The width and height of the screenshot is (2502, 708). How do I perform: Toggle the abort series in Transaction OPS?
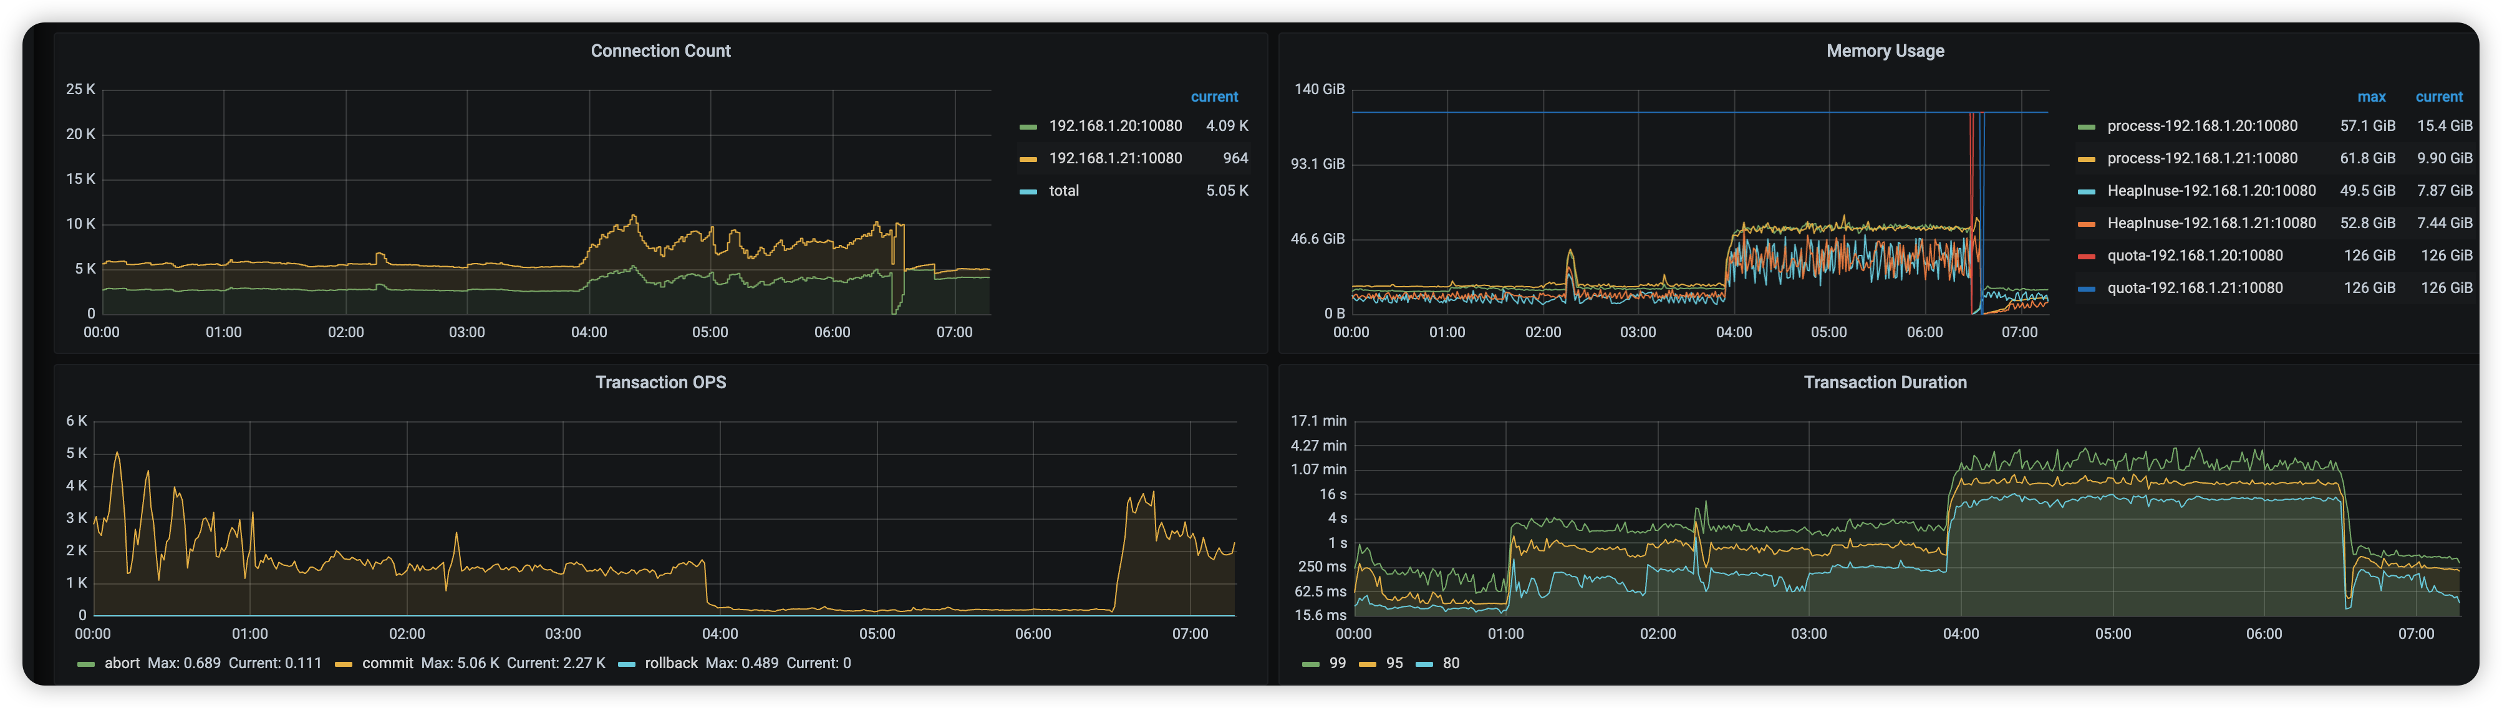pos(122,663)
